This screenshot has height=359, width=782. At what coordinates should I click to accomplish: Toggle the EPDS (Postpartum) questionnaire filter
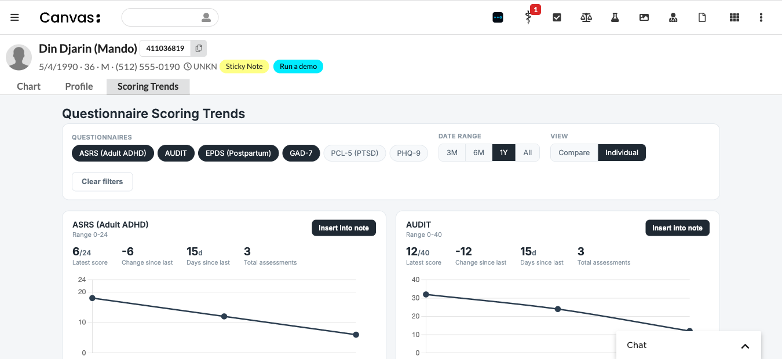pyautogui.click(x=238, y=153)
